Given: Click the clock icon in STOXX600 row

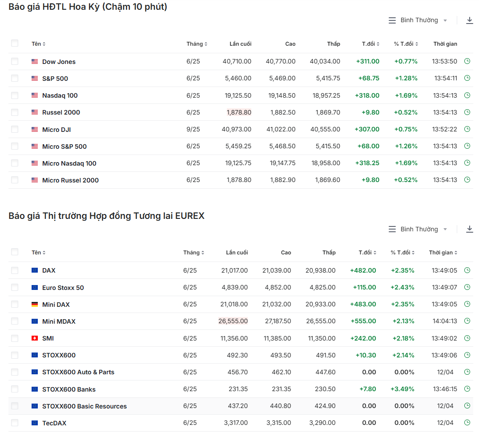Looking at the screenshot, I should [467, 355].
